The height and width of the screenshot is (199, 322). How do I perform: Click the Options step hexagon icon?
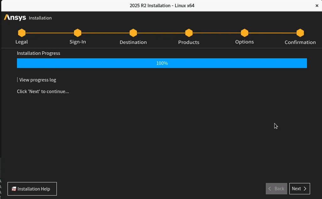point(244,33)
